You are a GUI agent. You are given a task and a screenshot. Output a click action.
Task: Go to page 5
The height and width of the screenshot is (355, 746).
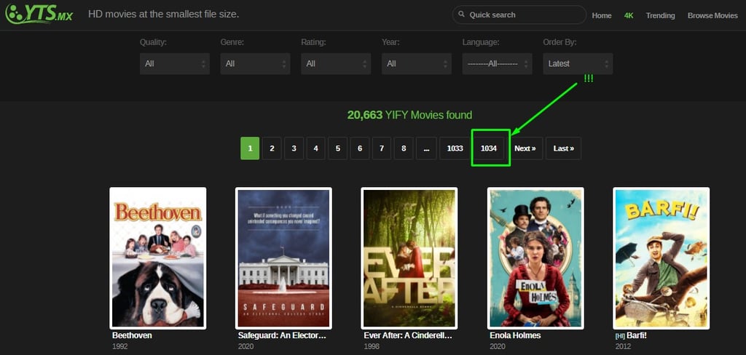[338, 148]
